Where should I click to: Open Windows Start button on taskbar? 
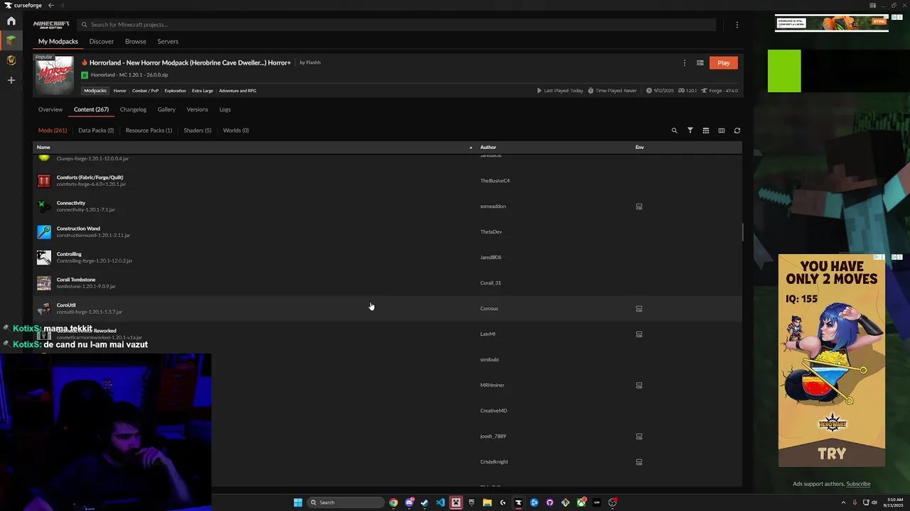pos(298,502)
